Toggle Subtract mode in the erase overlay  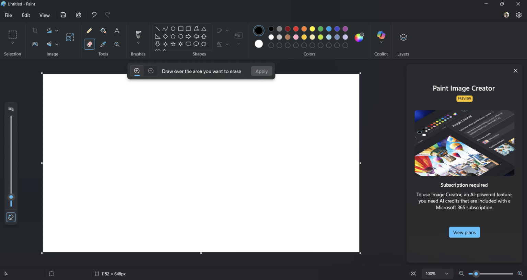tap(151, 71)
